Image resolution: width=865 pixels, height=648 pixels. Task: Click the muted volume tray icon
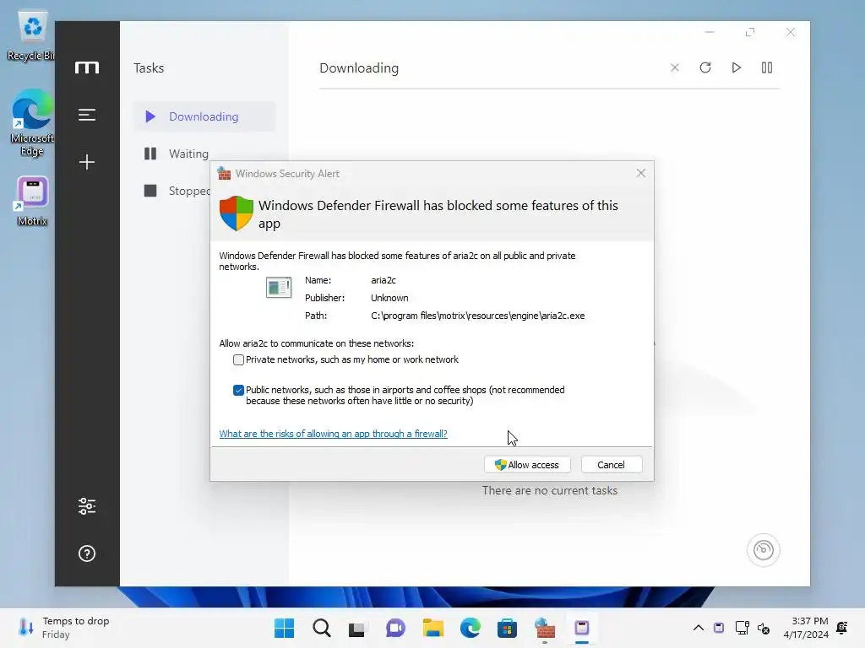click(764, 628)
